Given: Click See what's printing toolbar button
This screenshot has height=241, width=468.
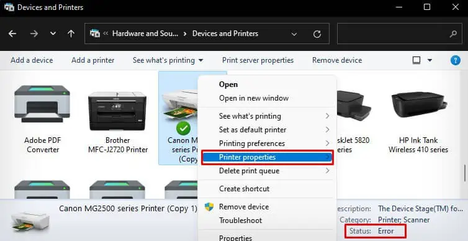Looking at the screenshot, I should tap(164, 60).
